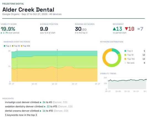Click the green up triangle in Movement

pyautogui.click(x=114, y=29)
